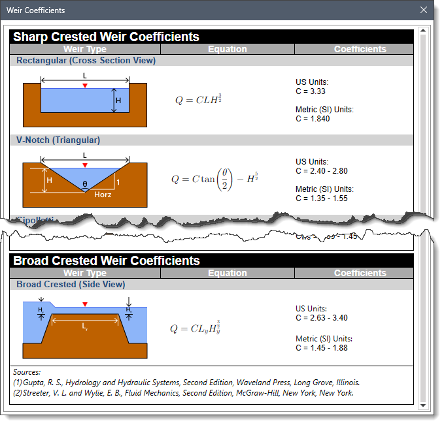Click the scrollbar down arrow

pos(423,405)
